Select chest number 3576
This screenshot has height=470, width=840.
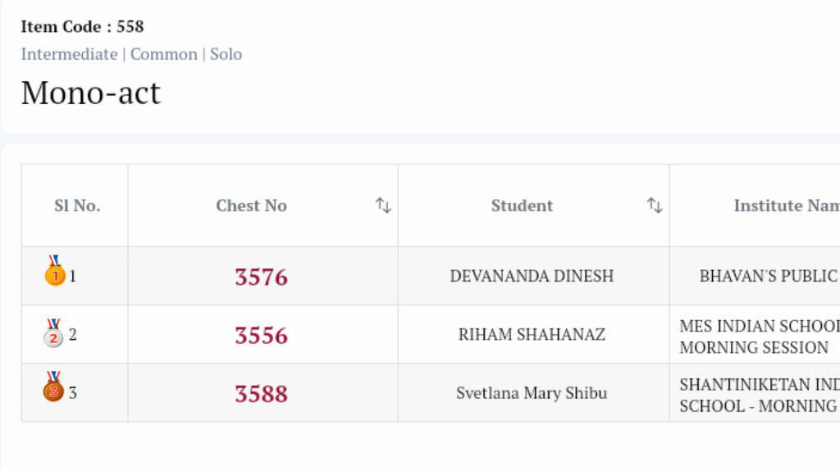261,277
